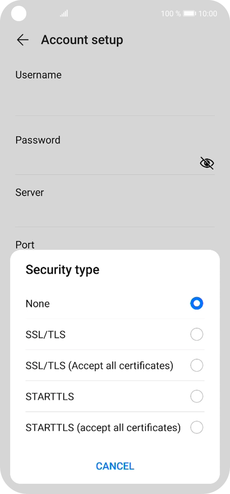
Task: Tap the SSL/TLS option label
Action: tap(46, 335)
